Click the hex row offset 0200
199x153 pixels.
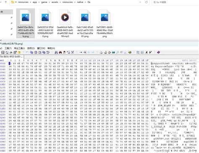pos(3,112)
